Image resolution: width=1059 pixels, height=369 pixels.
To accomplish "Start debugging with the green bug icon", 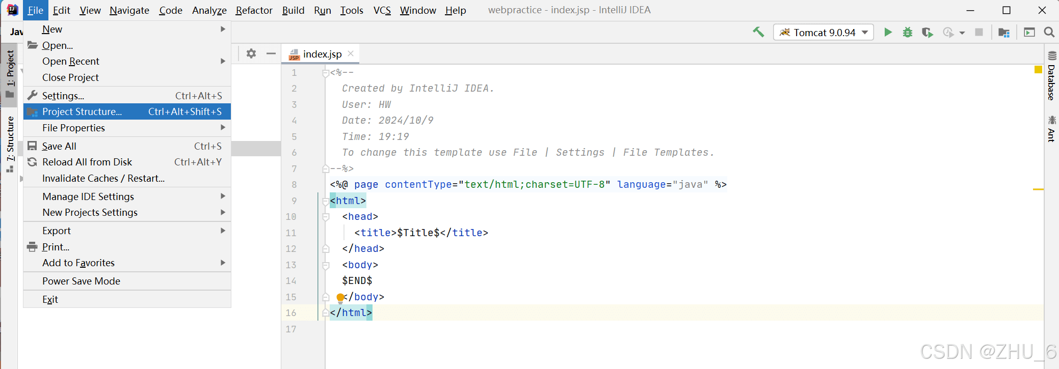I will (x=908, y=33).
